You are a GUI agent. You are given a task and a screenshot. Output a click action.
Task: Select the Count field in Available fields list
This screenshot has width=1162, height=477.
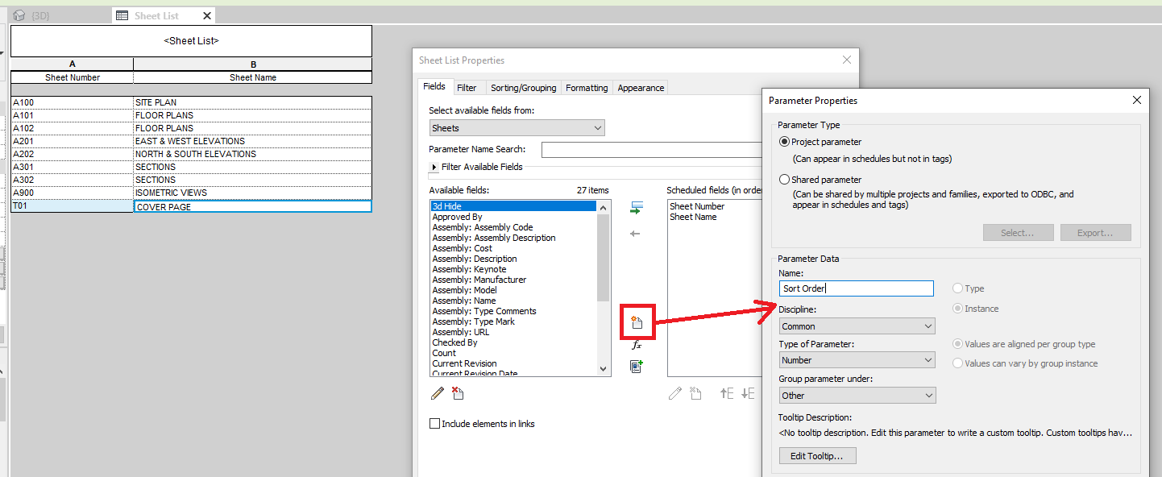[x=443, y=352]
